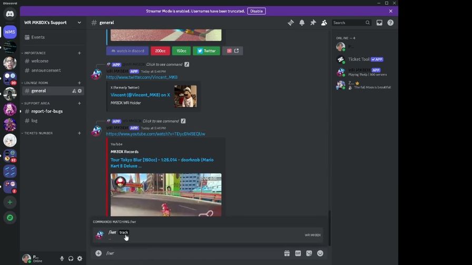
Task: Disable Streamer Mode
Action: (x=257, y=11)
